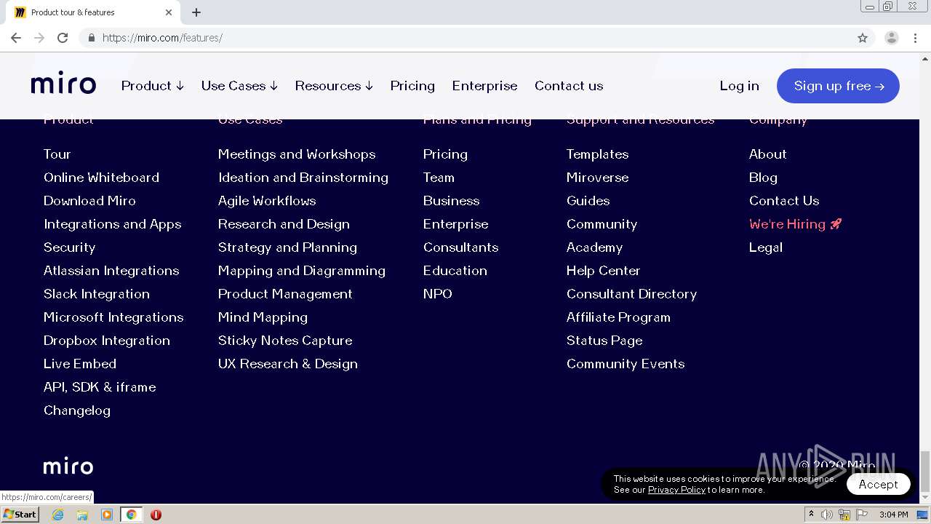Open the Consultants plan link
The width and height of the screenshot is (931, 524).
click(460, 247)
